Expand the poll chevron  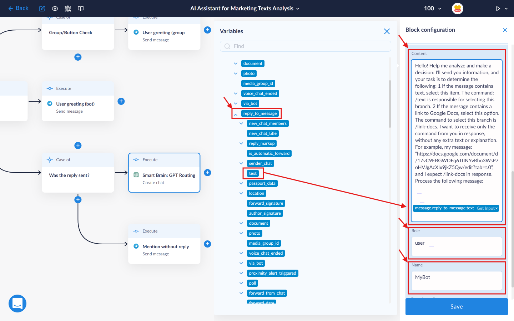pos(241,283)
